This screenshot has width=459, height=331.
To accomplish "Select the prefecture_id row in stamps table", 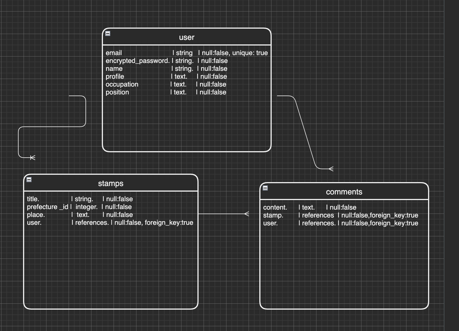I will click(x=84, y=207).
